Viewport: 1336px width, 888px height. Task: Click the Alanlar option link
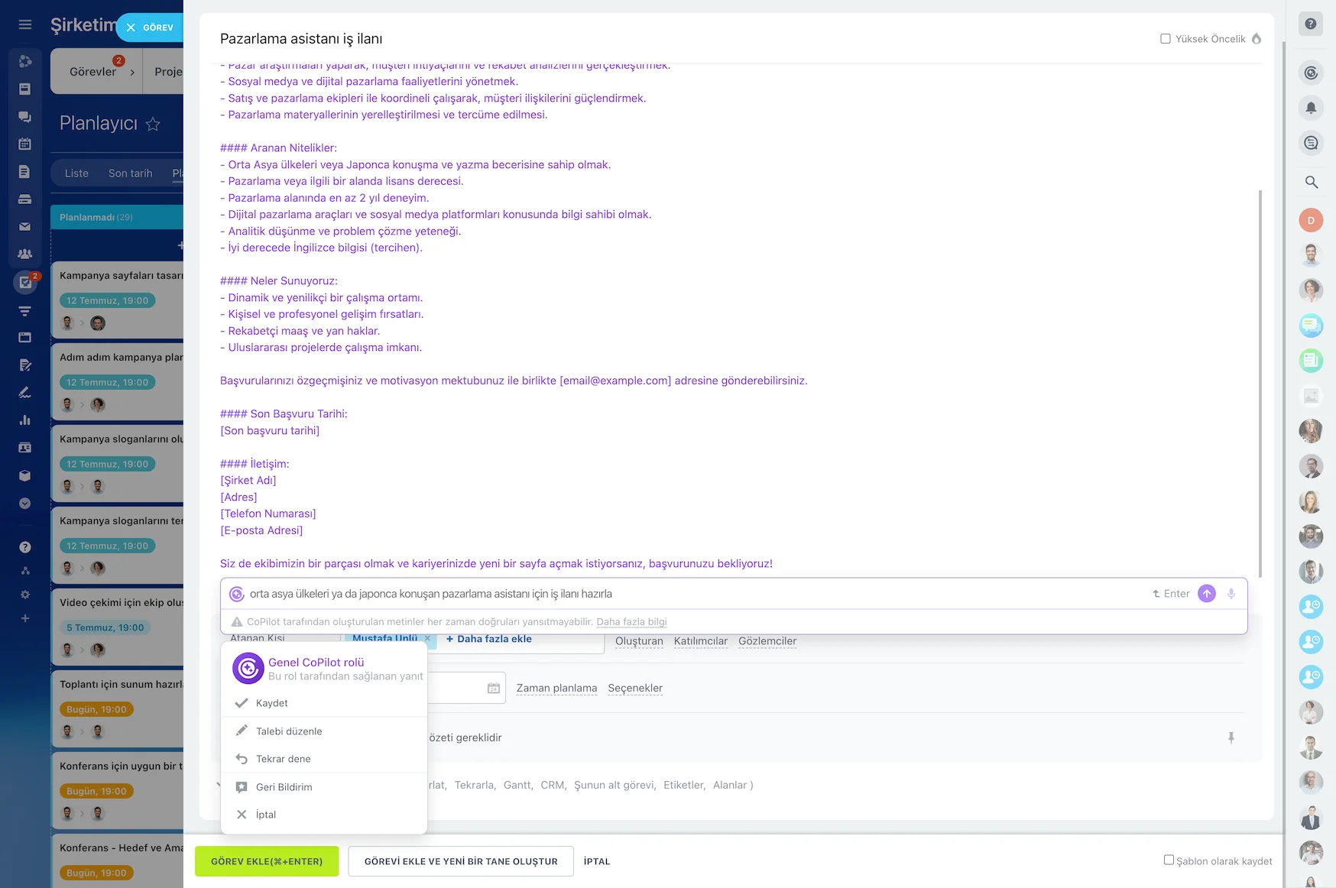pos(729,785)
